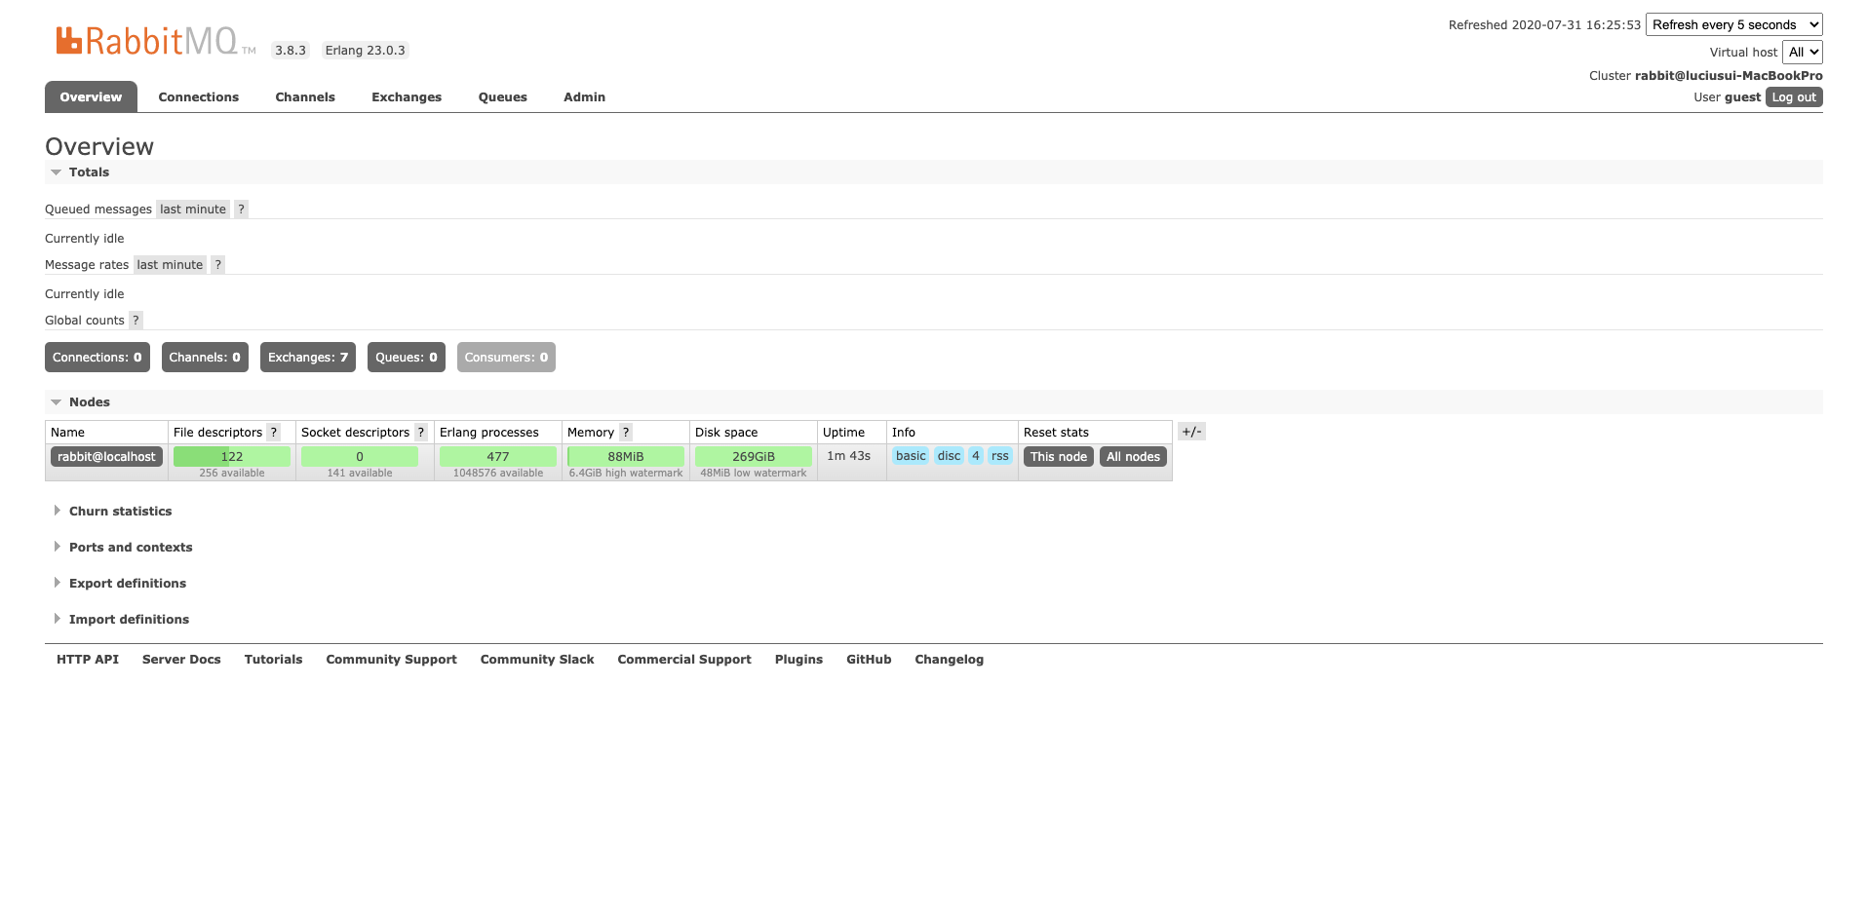Click the rss info tag
This screenshot has width=1867, height=914.
pos(1000,456)
